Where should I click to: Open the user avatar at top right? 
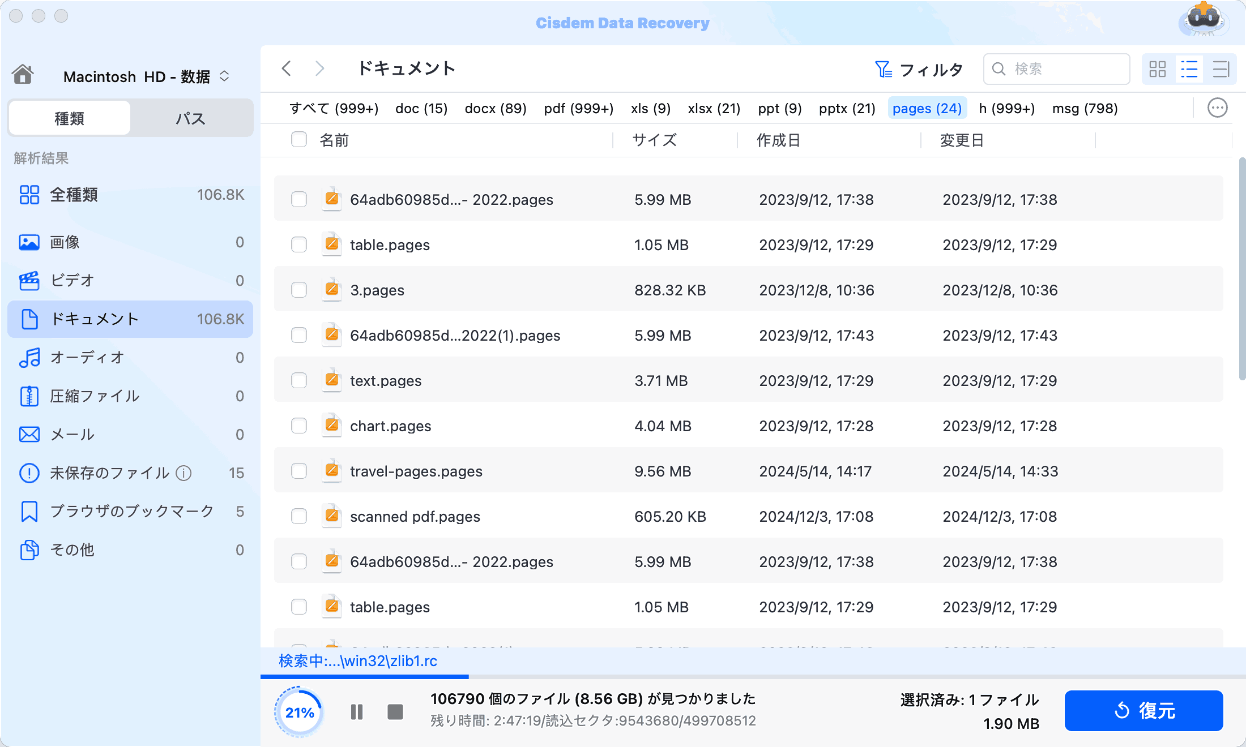pyautogui.click(x=1203, y=20)
